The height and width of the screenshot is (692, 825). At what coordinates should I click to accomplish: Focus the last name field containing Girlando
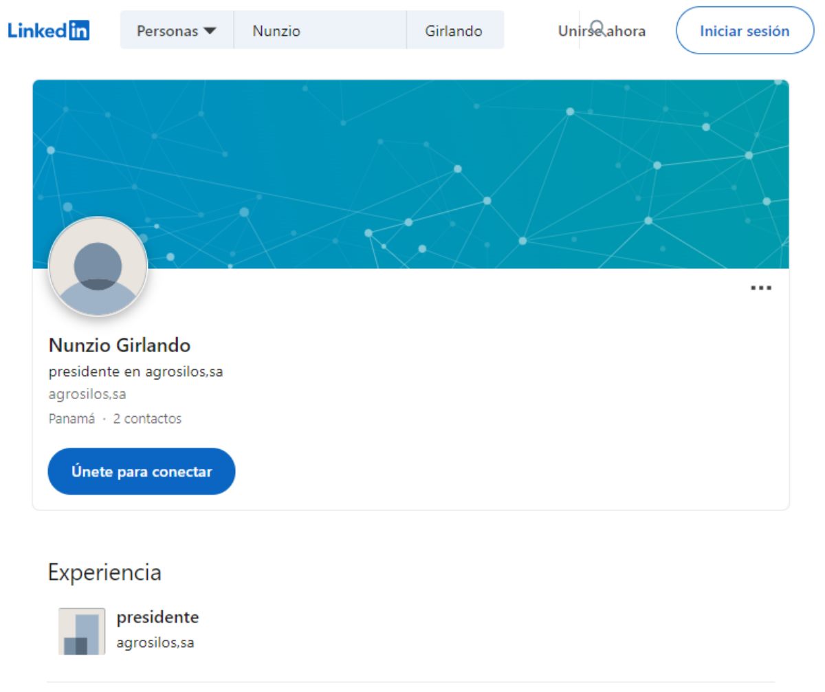[x=455, y=30]
